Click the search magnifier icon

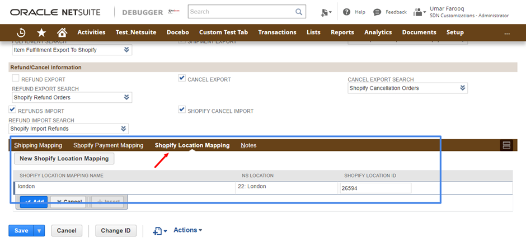[x=299, y=12]
